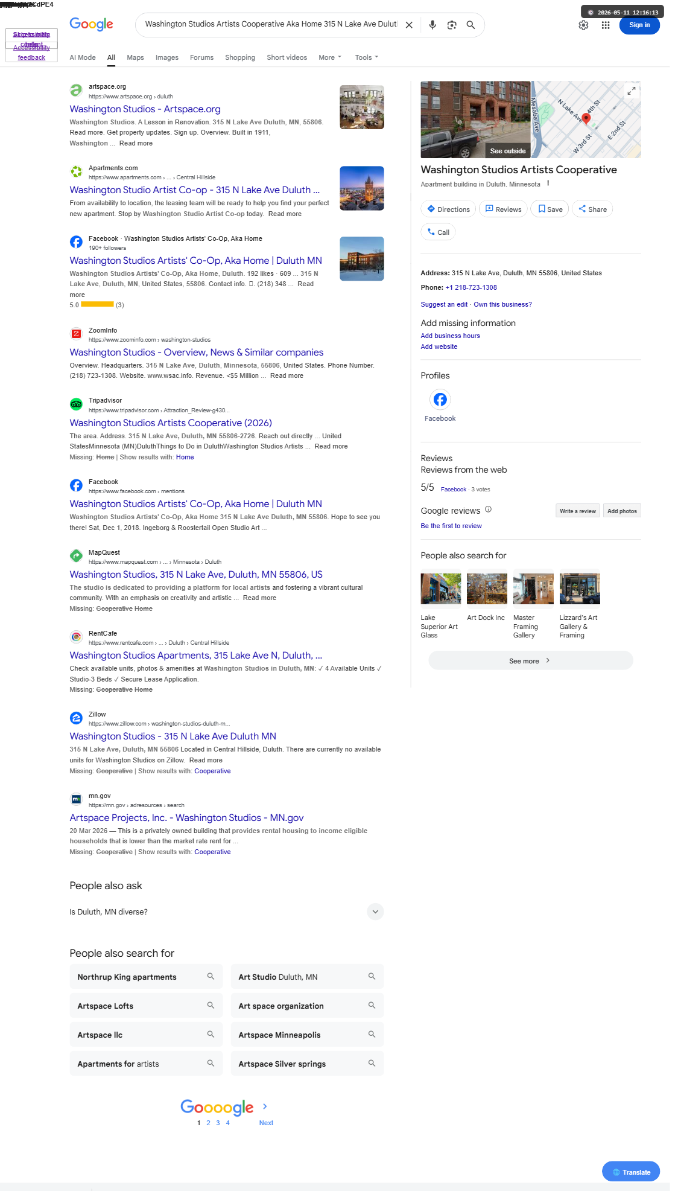Open the Google apps grid icon
Image resolution: width=678 pixels, height=1191 pixels.
606,25
